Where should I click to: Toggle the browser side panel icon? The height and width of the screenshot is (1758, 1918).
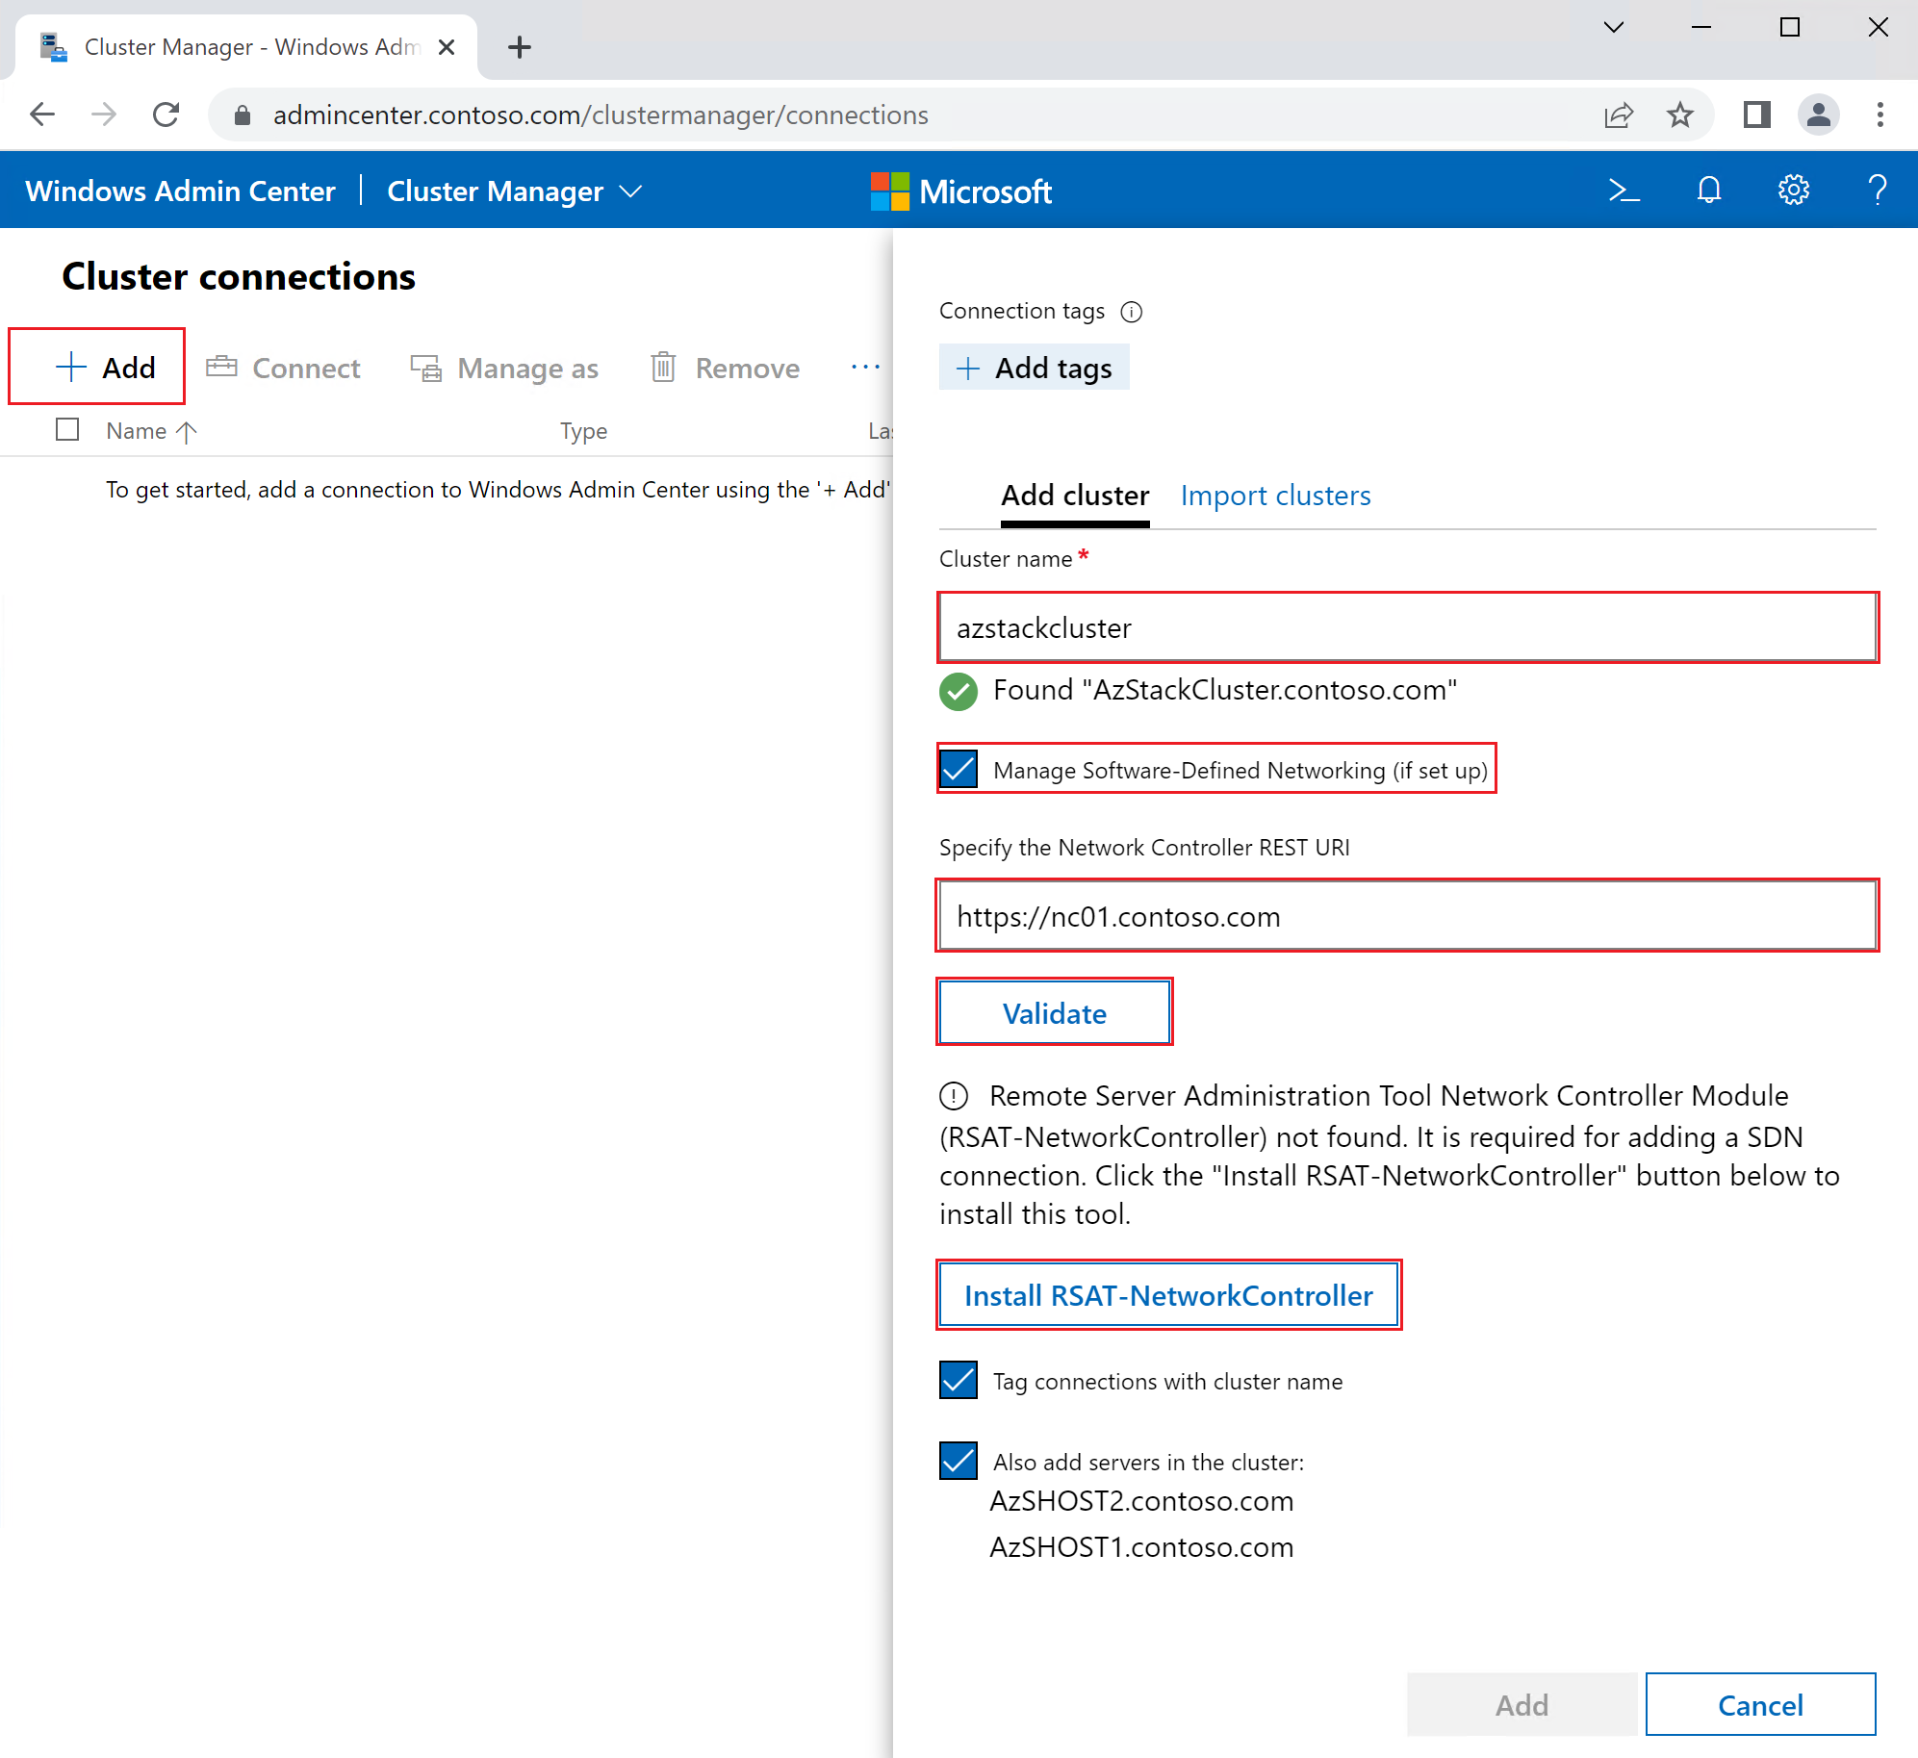(x=1757, y=115)
